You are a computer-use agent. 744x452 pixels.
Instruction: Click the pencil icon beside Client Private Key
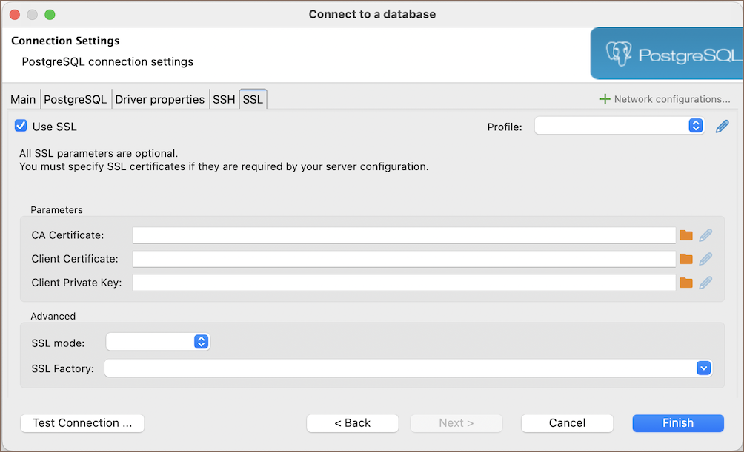[705, 283]
